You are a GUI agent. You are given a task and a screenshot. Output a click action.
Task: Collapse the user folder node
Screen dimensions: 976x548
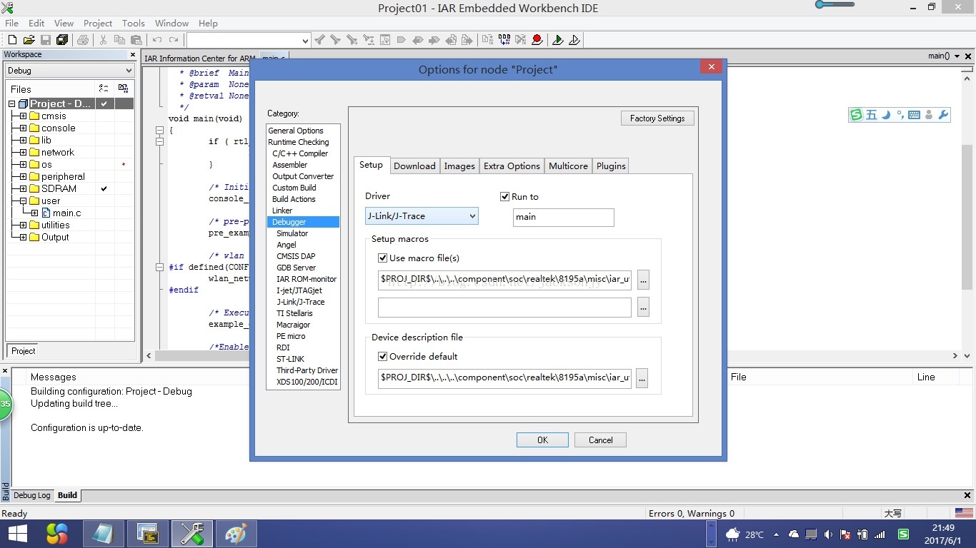click(x=23, y=201)
